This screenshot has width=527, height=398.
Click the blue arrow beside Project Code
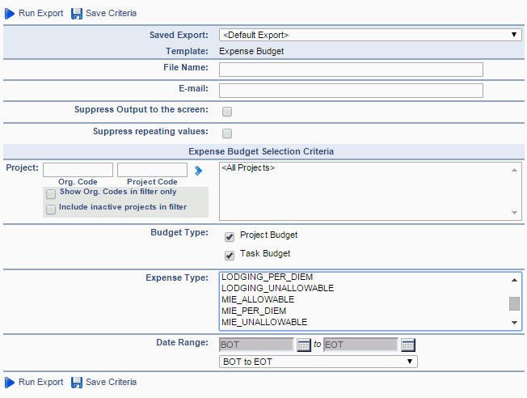point(198,171)
